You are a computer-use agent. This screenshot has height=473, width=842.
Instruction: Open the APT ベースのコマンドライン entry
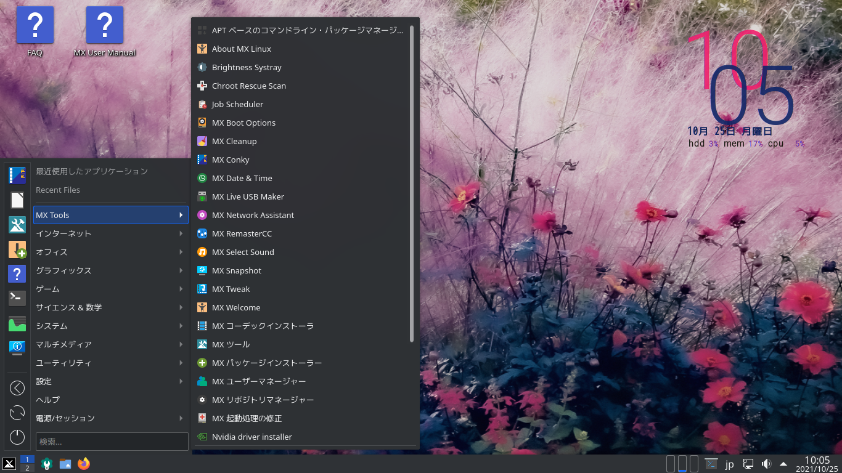tap(302, 30)
